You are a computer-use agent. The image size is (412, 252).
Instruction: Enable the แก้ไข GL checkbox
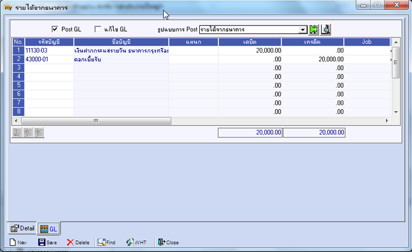click(98, 29)
